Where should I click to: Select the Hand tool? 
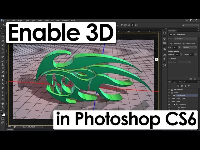point(3,103)
